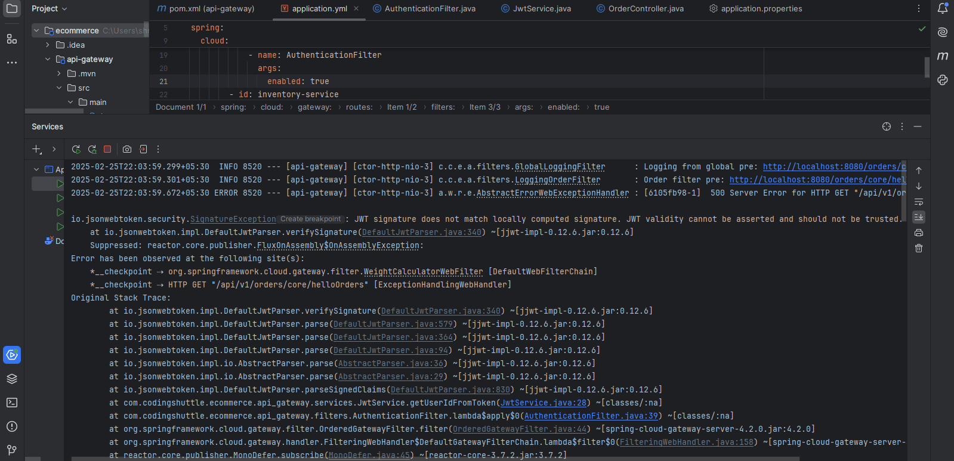Open the Project view dropdown
The image size is (954, 461).
coord(50,8)
